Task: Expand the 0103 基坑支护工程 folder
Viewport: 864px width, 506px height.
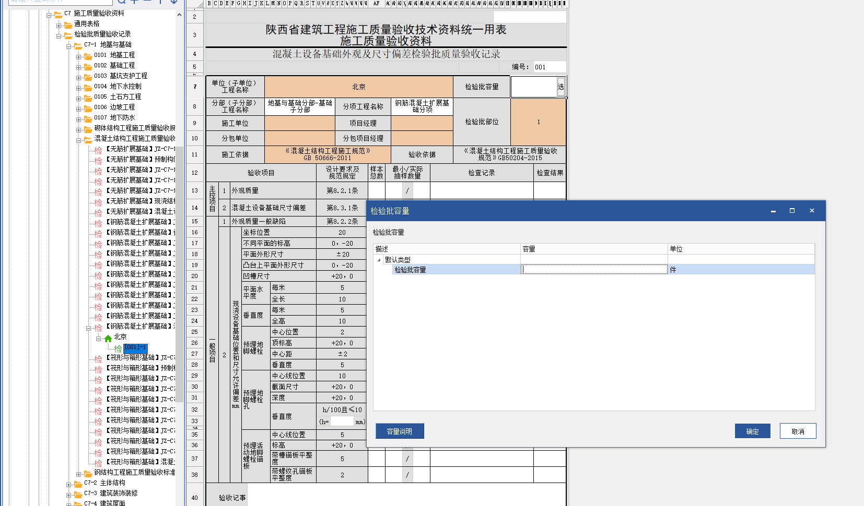Action: [x=78, y=77]
